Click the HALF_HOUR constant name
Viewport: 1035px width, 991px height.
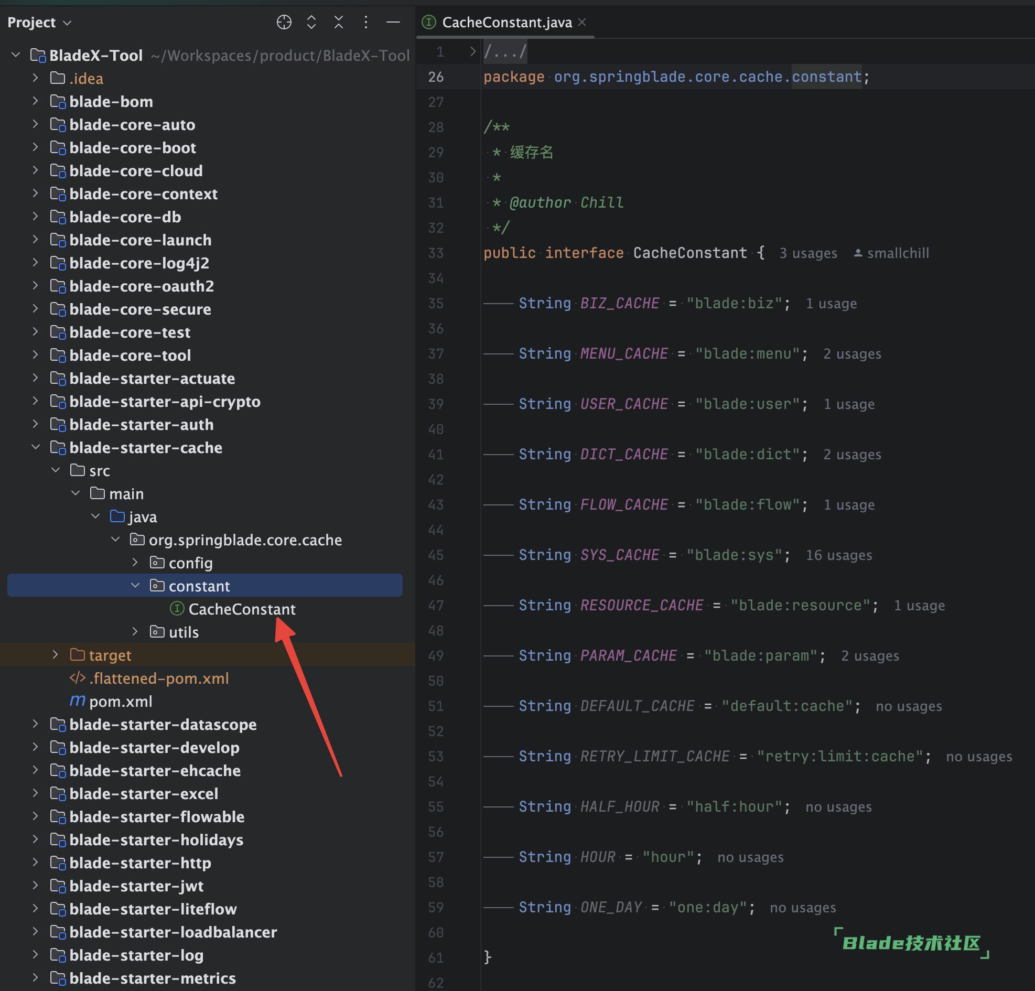[620, 807]
